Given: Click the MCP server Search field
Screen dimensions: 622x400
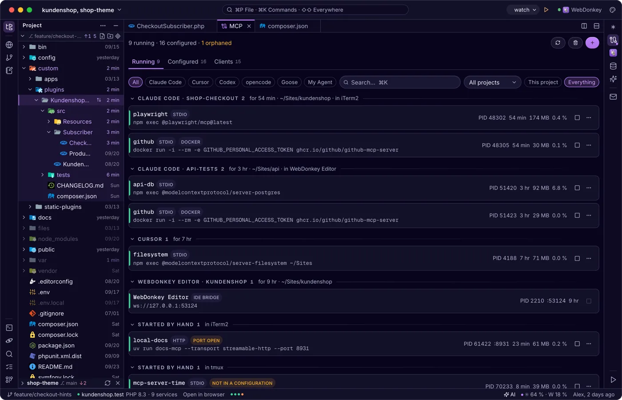Looking at the screenshot, I should 400,82.
